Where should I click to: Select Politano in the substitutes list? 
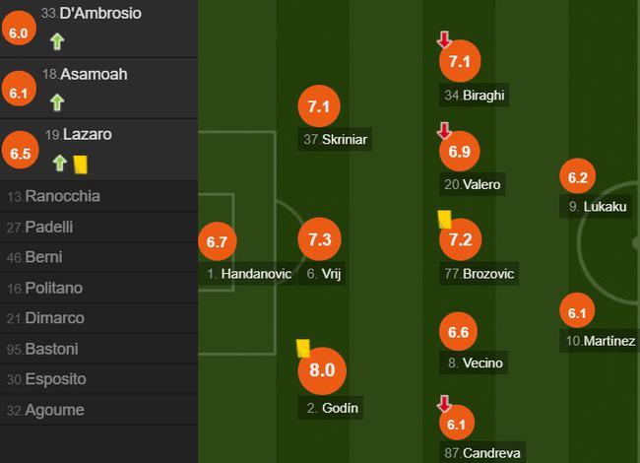[x=98, y=288]
